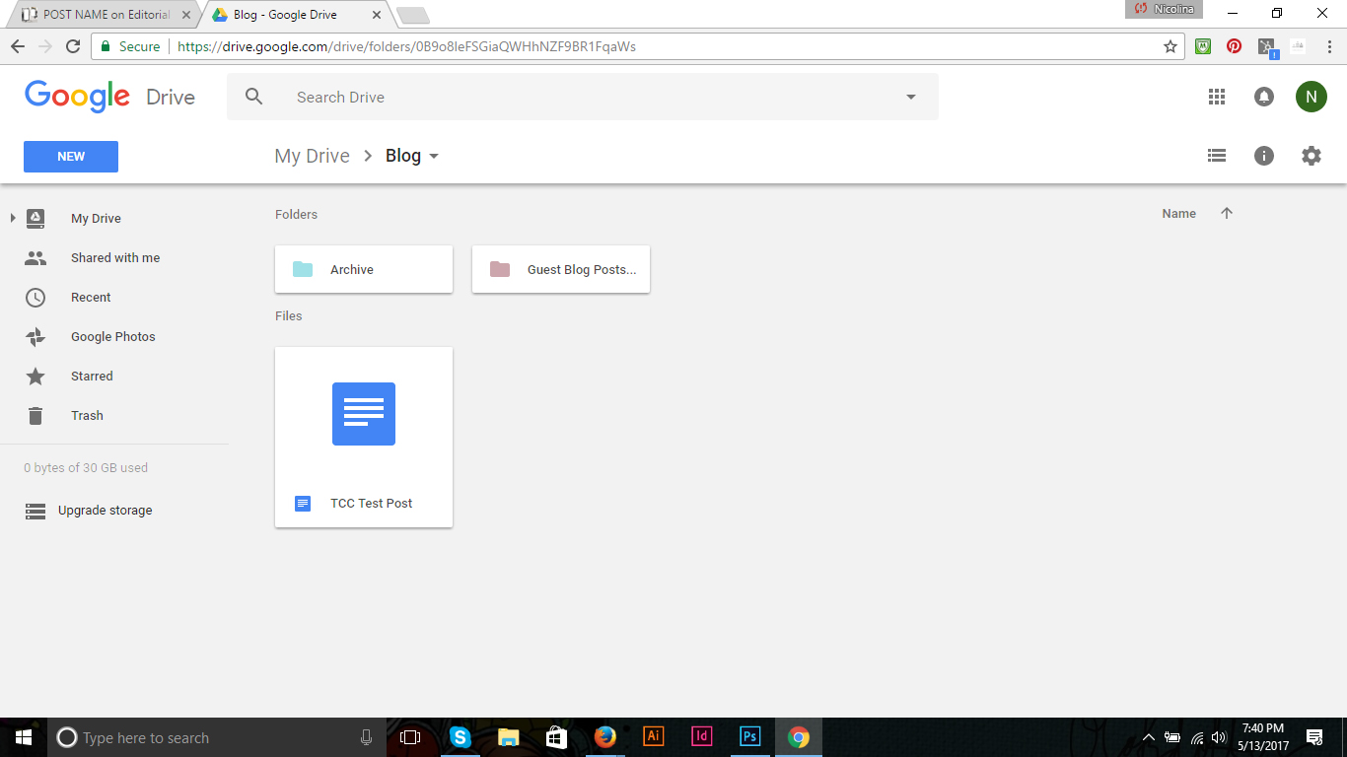Viewport: 1347px width, 757px height.
Task: Click the Secure site info label
Action: (129, 46)
